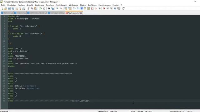Open the Function List icon
The image size is (200, 112).
click(x=92, y=8)
